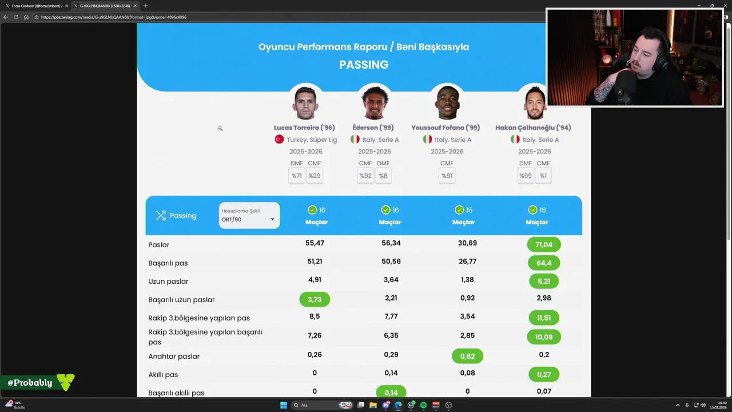Click the microphone tray icon
732x412 pixels.
coord(687,405)
